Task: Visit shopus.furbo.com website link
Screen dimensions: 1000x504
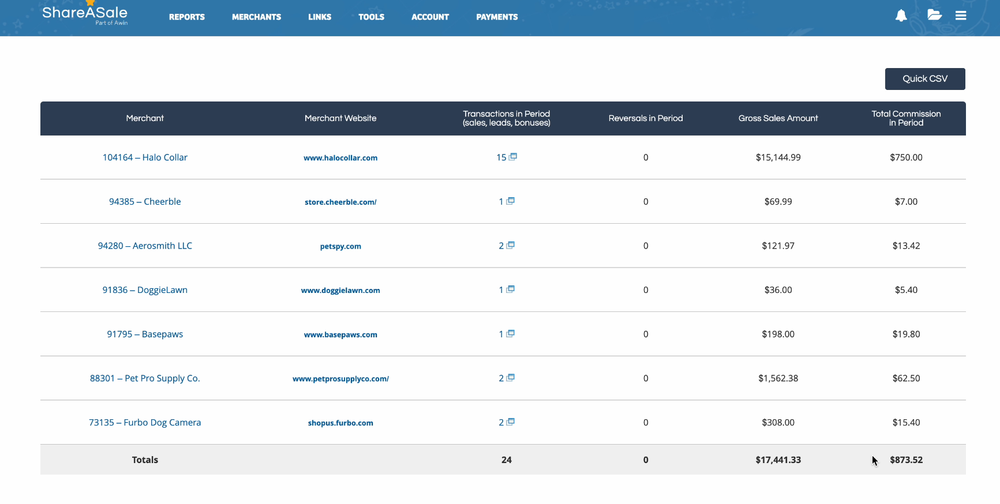Action: pyautogui.click(x=340, y=423)
